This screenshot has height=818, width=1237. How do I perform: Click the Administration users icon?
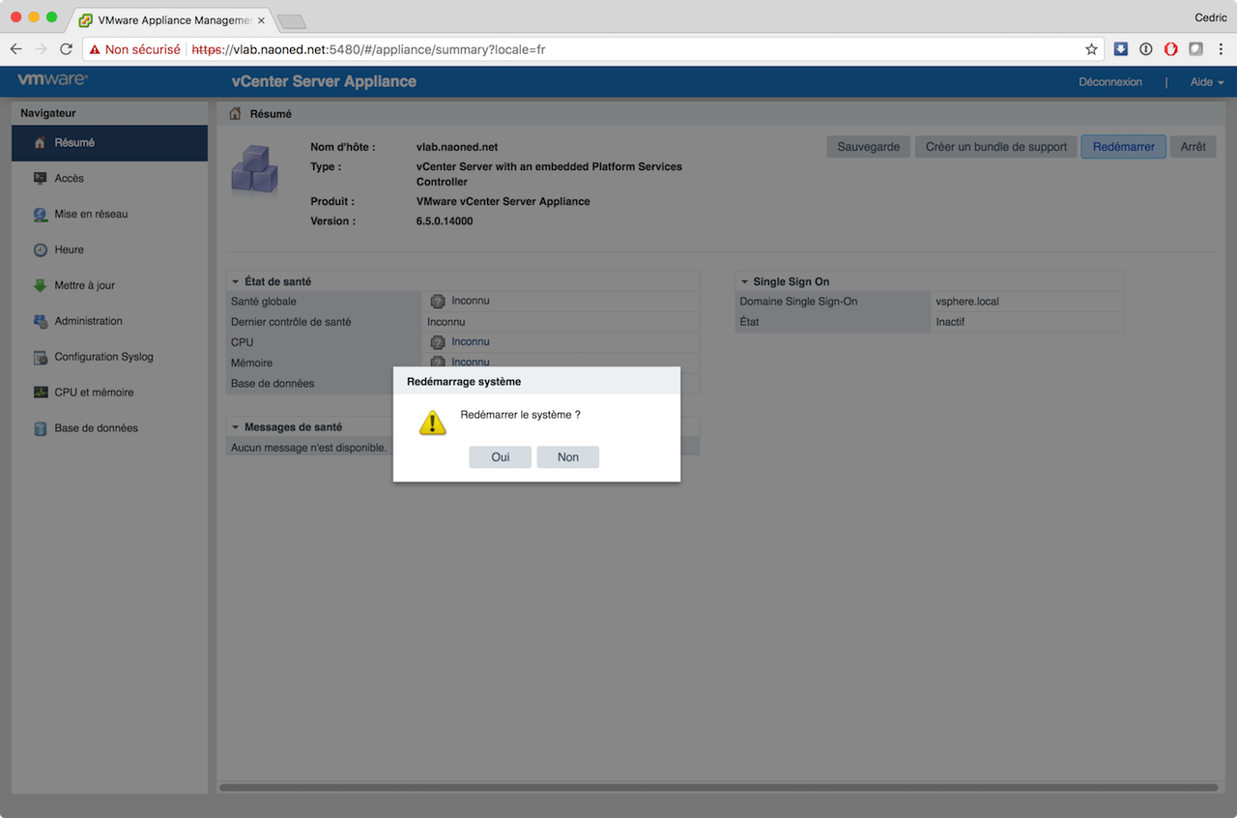click(x=40, y=322)
